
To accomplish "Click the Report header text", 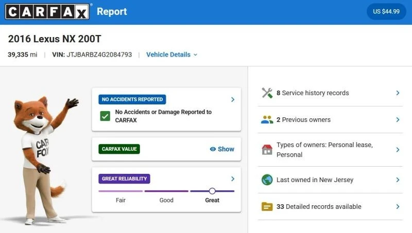I will (112, 11).
